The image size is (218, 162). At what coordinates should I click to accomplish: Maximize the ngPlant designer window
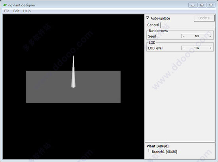tap(202, 5)
